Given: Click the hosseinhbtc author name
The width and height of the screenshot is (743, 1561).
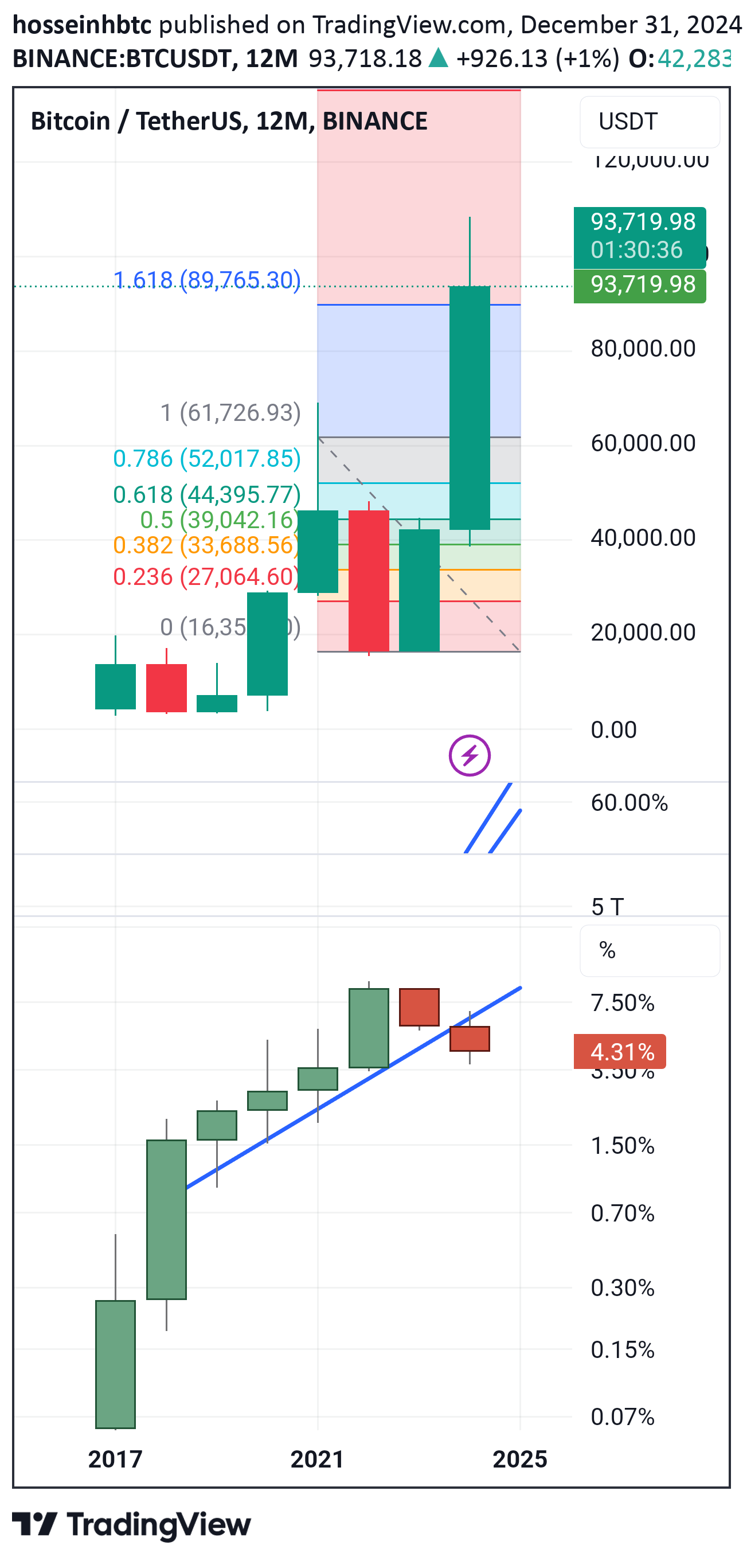Looking at the screenshot, I should click(82, 25).
